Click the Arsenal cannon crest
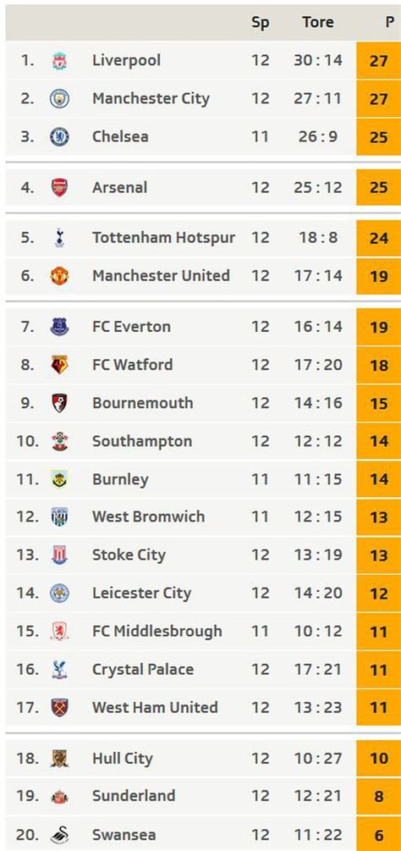 tap(59, 187)
